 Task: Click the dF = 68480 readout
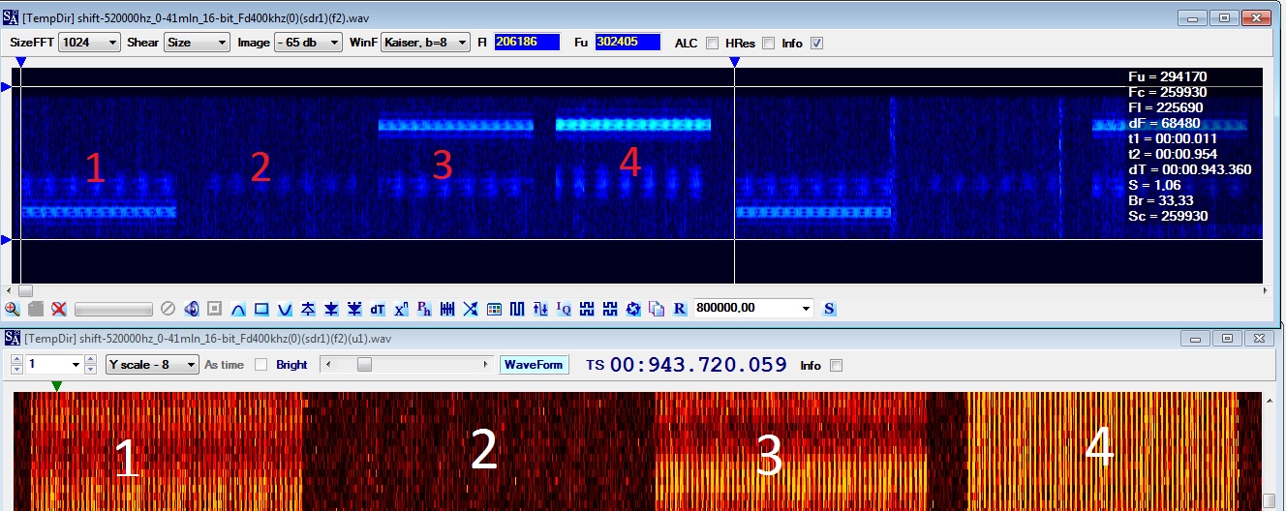1164,123
